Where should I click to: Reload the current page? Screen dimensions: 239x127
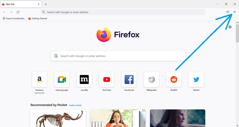coord(18,12)
